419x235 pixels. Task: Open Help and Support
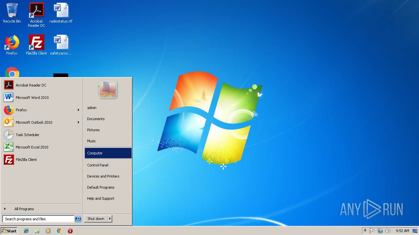click(x=108, y=198)
